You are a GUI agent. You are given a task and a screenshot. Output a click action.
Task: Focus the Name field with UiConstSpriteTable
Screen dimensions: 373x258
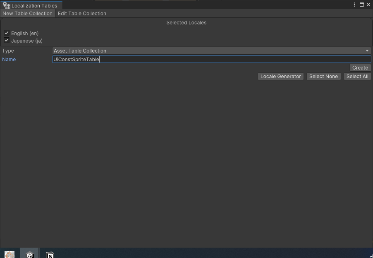(x=211, y=59)
